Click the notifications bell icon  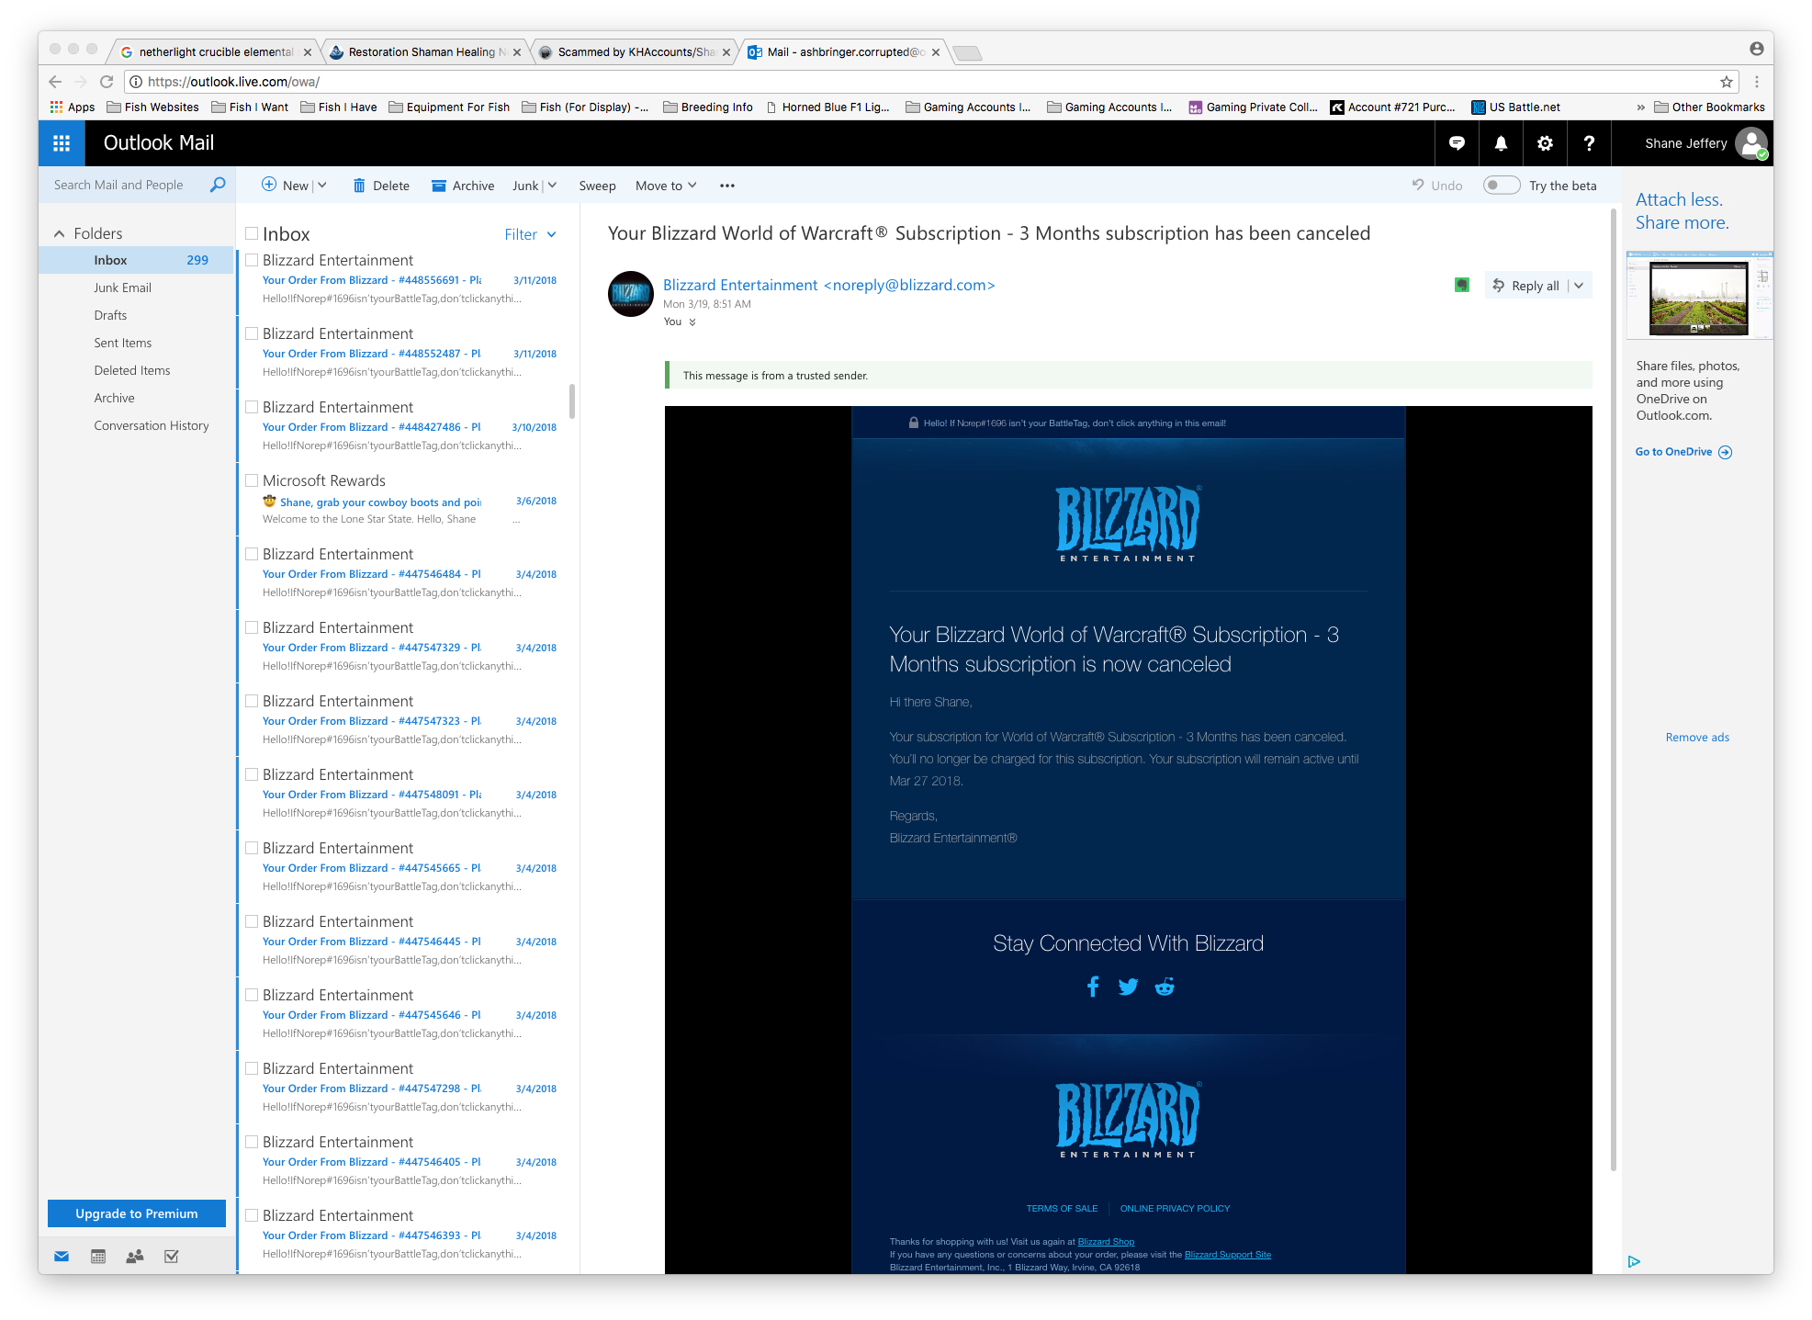tap(1501, 143)
